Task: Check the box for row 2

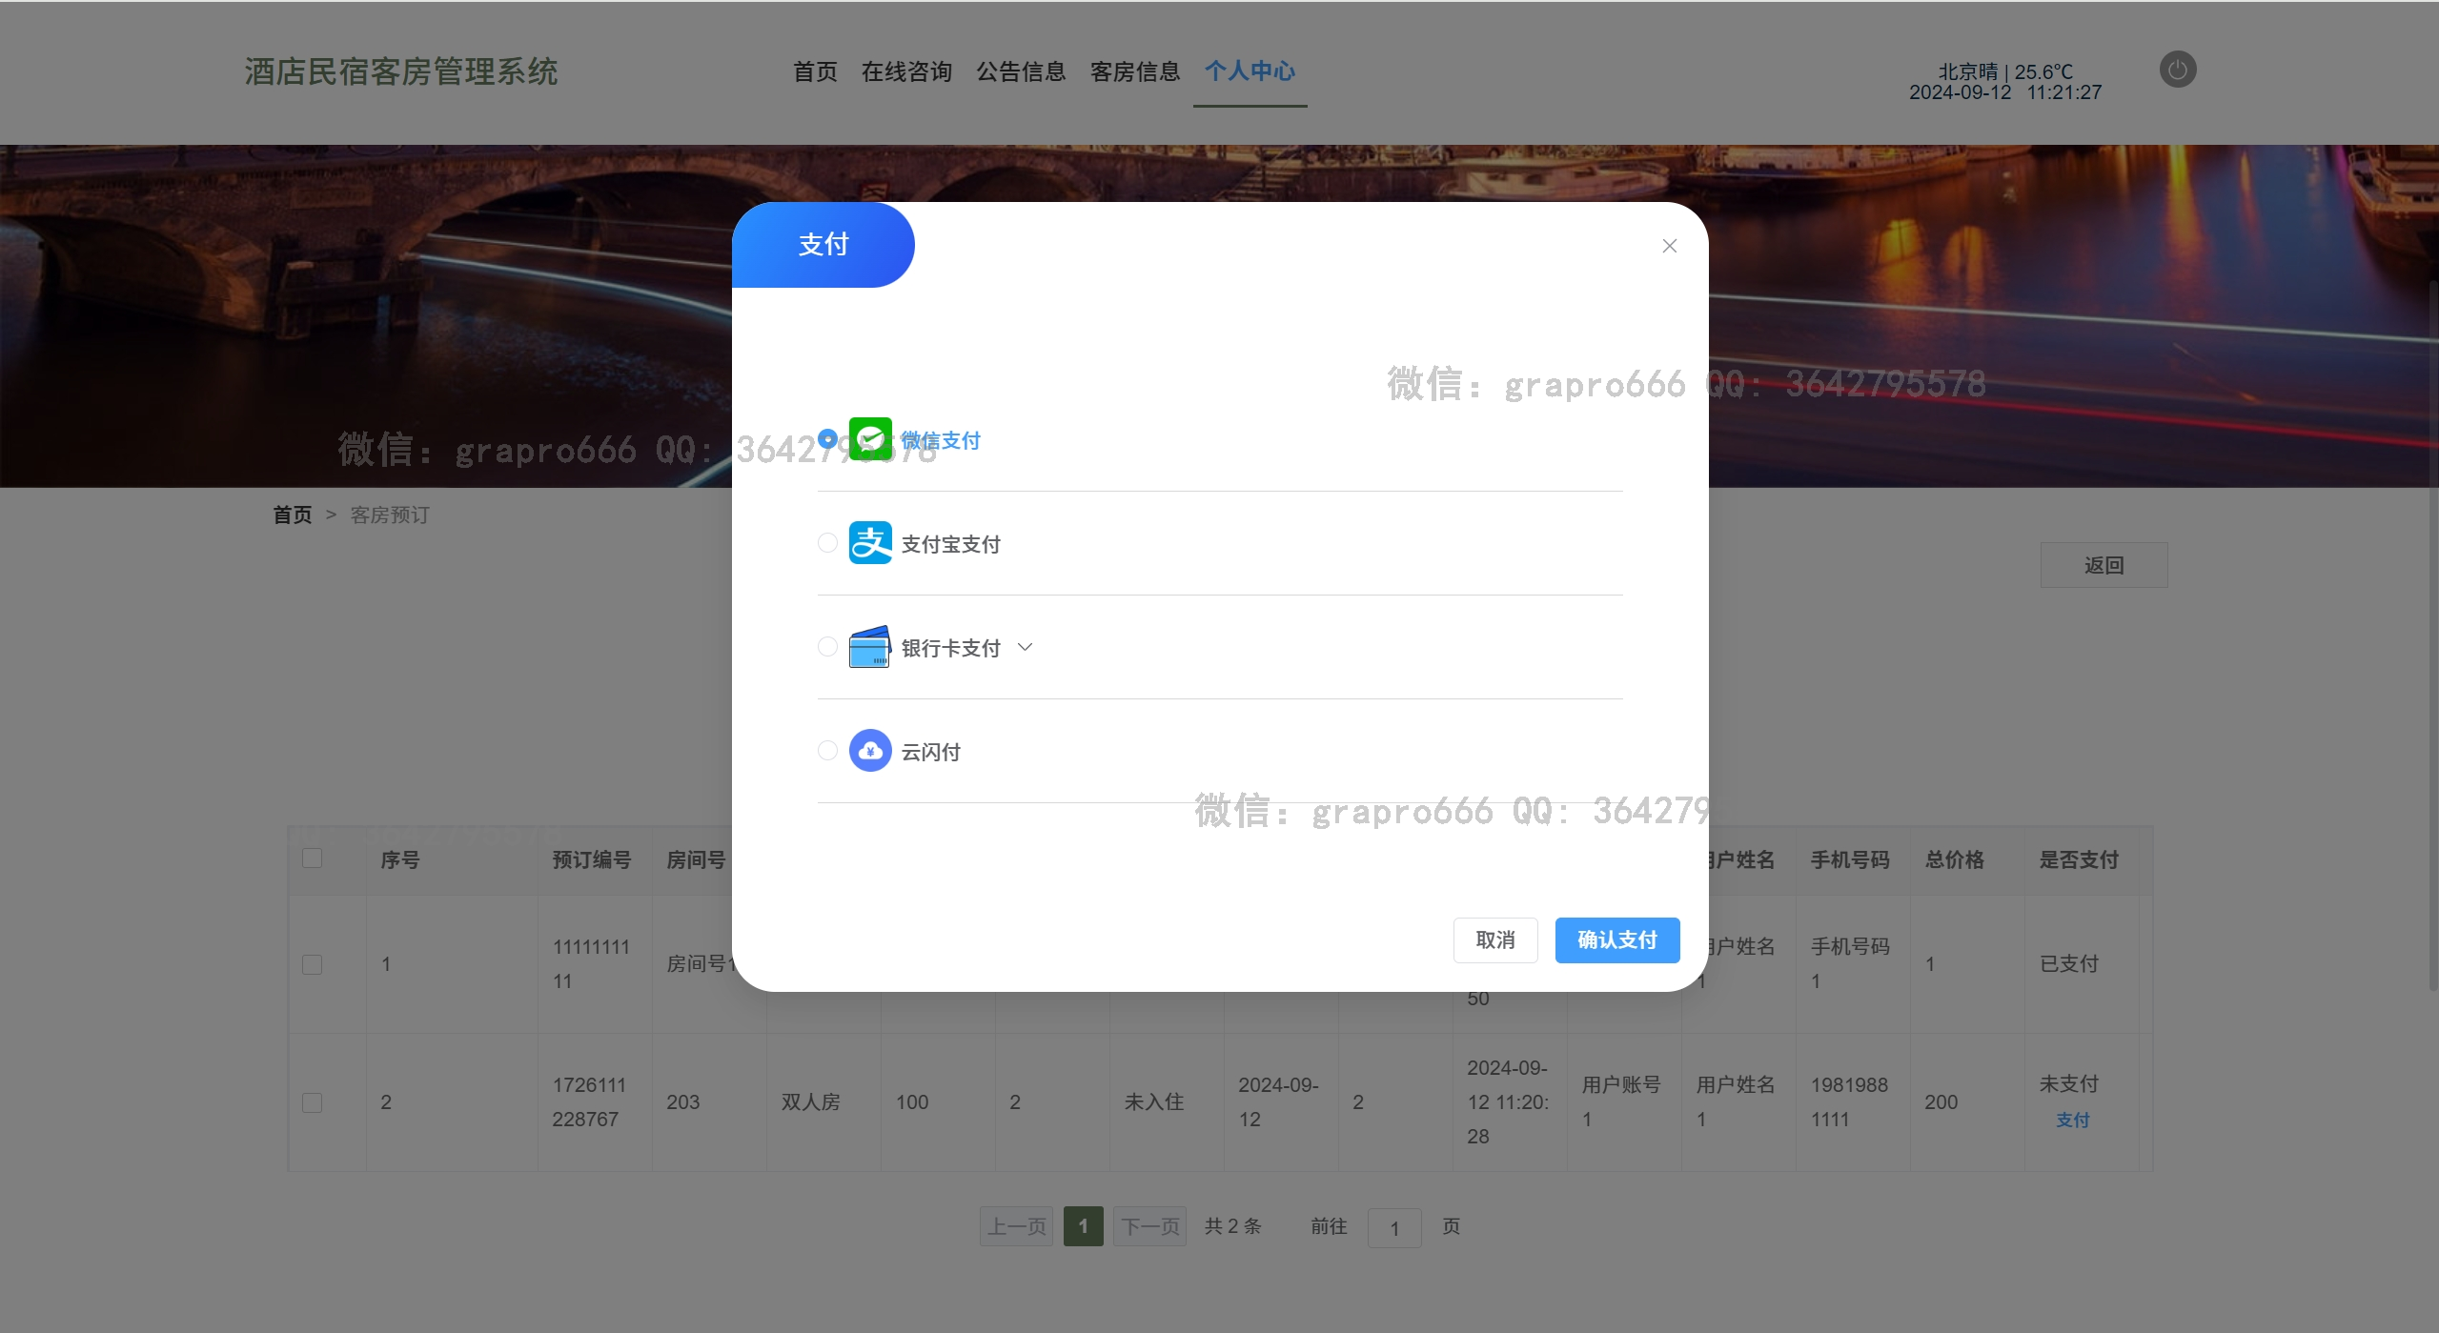Action: pos(312,1102)
